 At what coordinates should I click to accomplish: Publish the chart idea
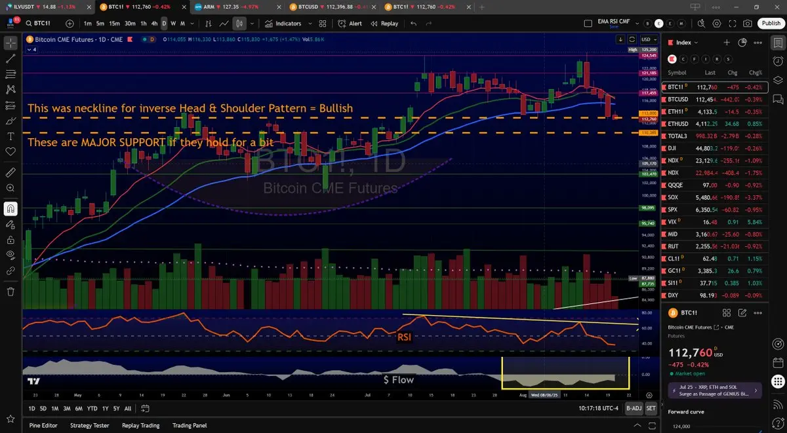(771, 24)
